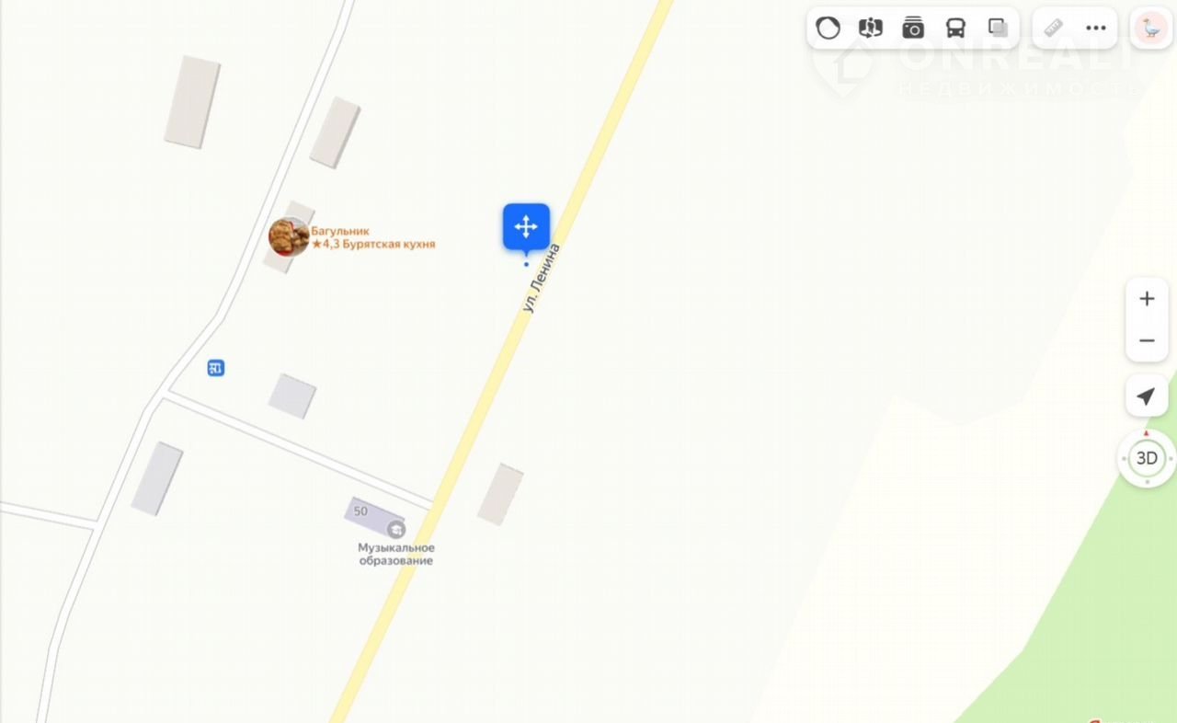This screenshot has width=1177, height=723.
Task: Open the three-dots more menu
Action: (x=1096, y=28)
